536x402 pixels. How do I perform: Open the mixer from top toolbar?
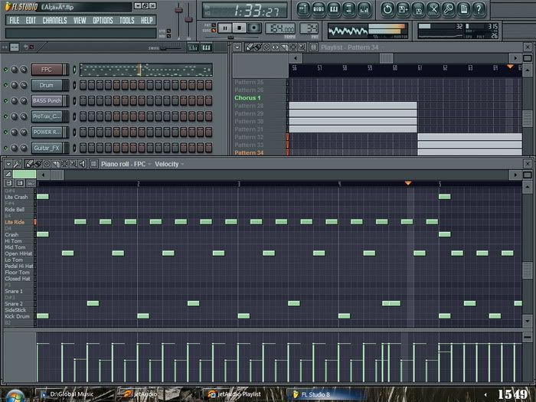(x=364, y=9)
